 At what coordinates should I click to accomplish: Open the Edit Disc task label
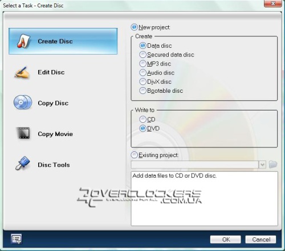[x=51, y=72]
